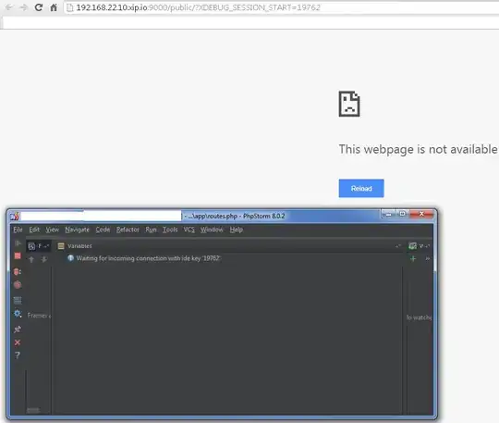The height and width of the screenshot is (423, 499).
Task: Close debug tab with red X
Action: 18,342
